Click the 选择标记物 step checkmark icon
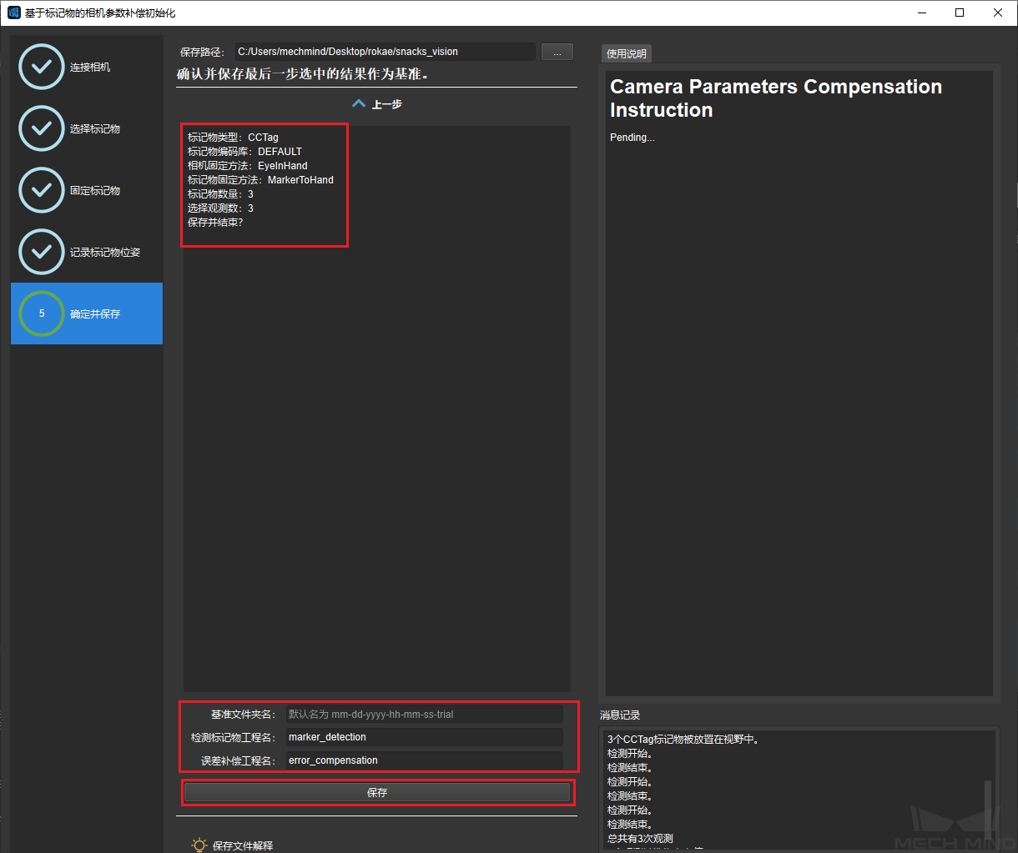The width and height of the screenshot is (1018, 853). [x=41, y=128]
